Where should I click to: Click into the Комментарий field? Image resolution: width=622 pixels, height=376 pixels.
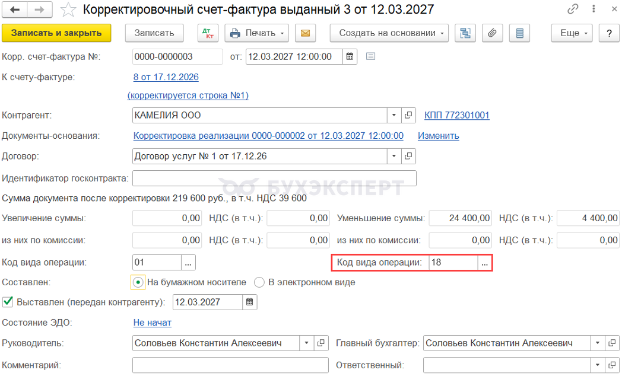coord(230,365)
